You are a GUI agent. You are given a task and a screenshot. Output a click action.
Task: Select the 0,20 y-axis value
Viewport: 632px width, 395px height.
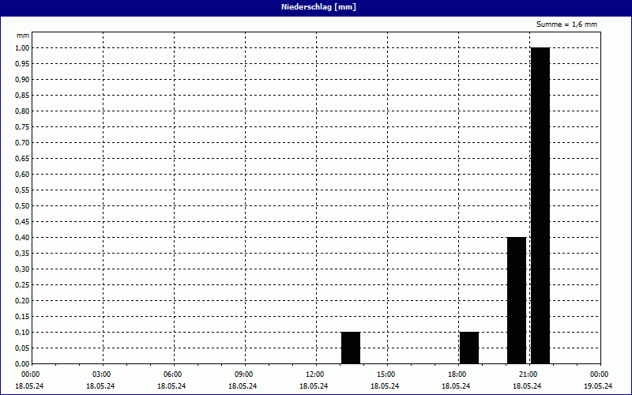pyautogui.click(x=23, y=301)
